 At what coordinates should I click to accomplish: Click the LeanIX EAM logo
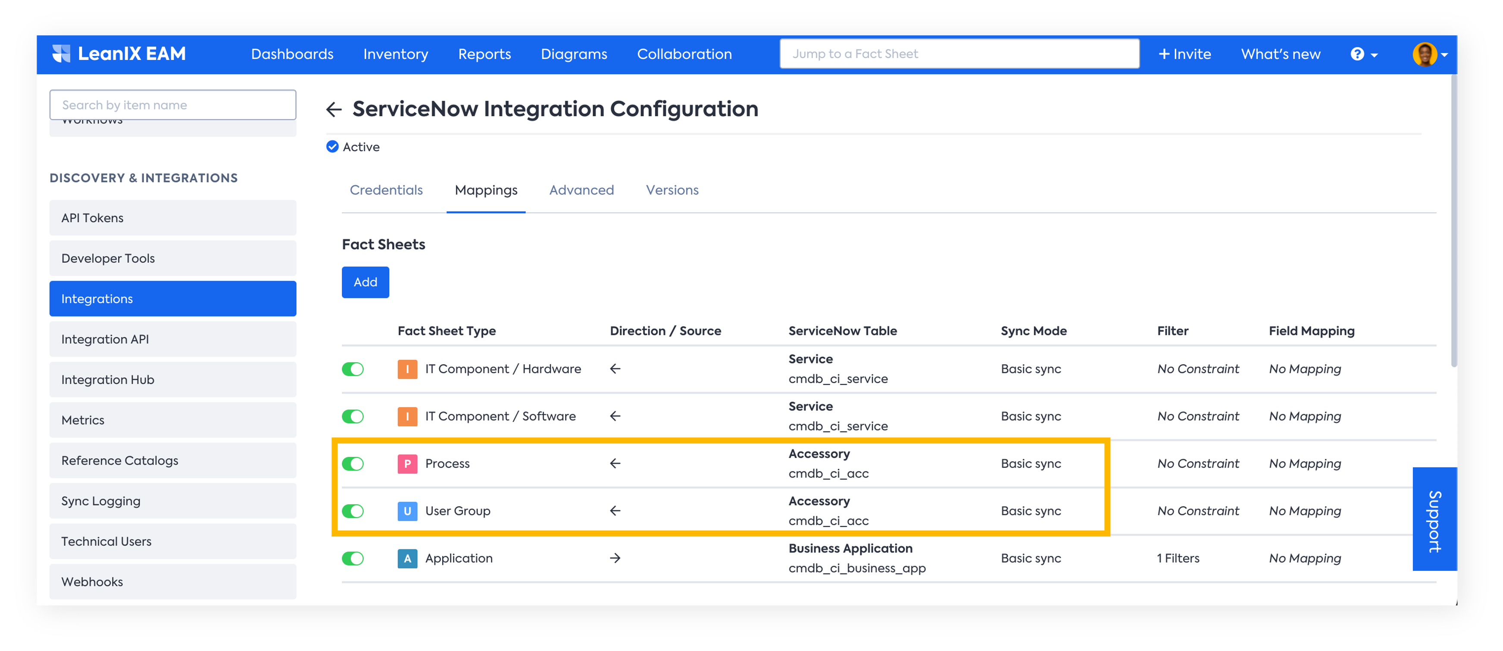(119, 54)
